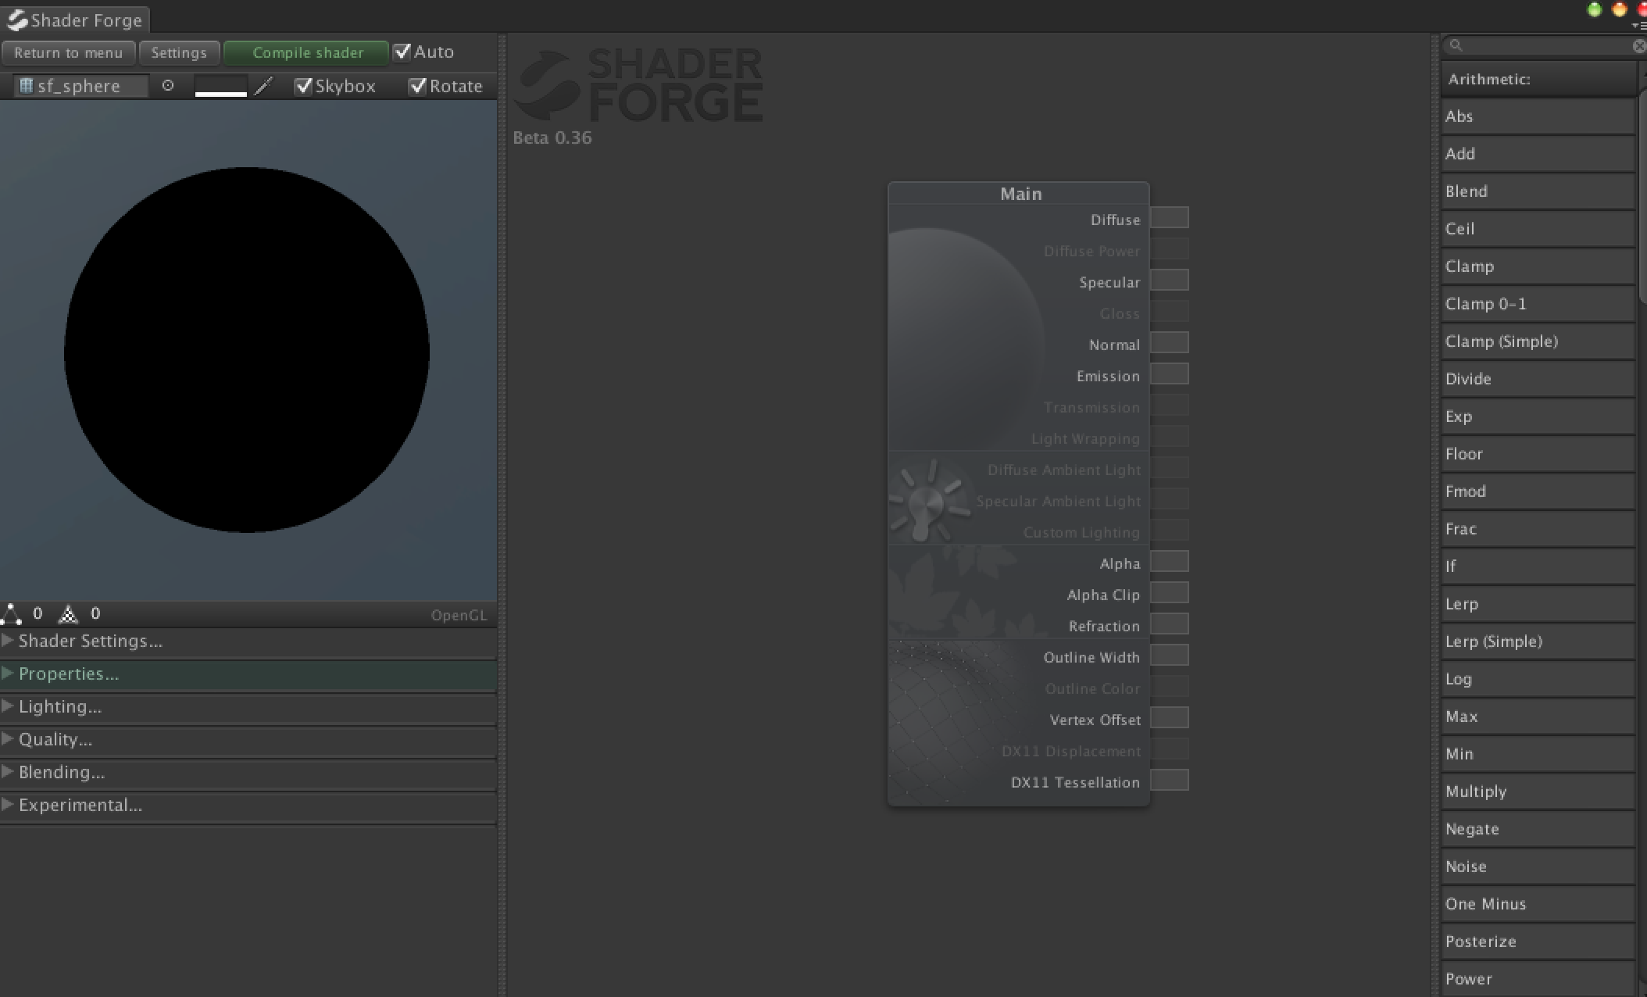This screenshot has width=1647, height=997.
Task: Pick the Fmod node
Action: 1538,491
